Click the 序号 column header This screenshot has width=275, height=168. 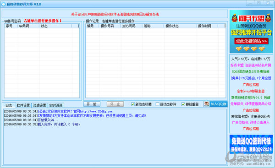tap(11, 26)
